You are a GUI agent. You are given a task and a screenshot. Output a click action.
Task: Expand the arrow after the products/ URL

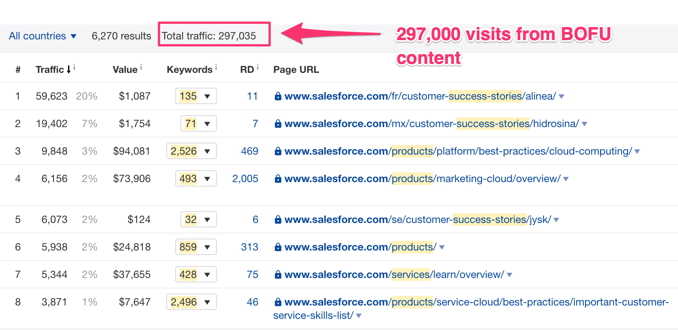click(442, 247)
